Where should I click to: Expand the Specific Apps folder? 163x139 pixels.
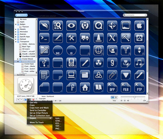[x=16, y=37]
